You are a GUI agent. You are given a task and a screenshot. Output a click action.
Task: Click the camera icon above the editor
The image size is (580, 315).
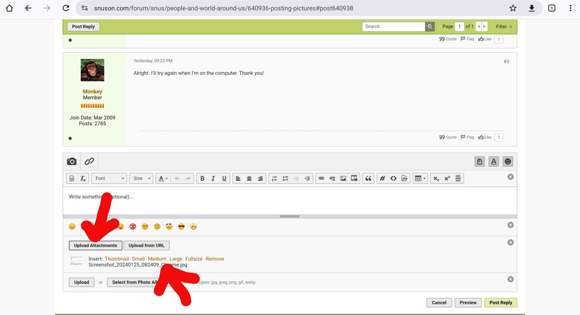pyautogui.click(x=72, y=161)
